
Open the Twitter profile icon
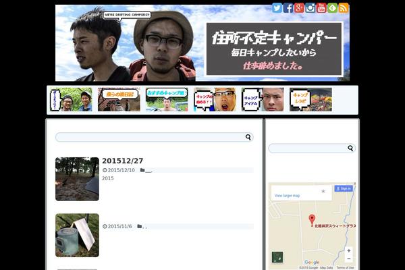(x=277, y=8)
